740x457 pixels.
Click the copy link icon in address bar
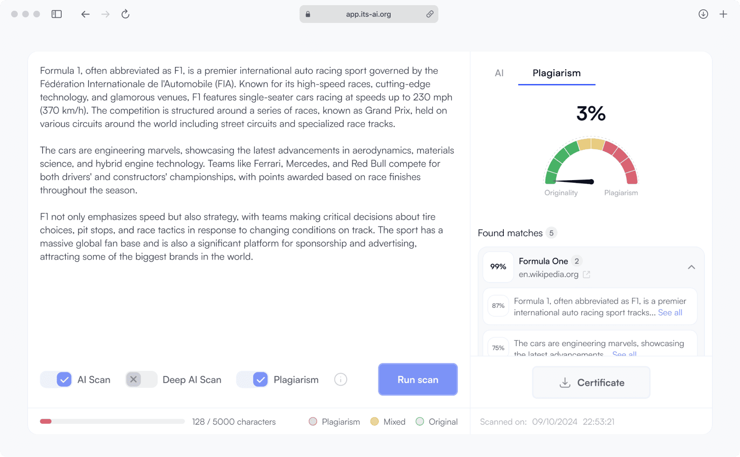tap(429, 14)
